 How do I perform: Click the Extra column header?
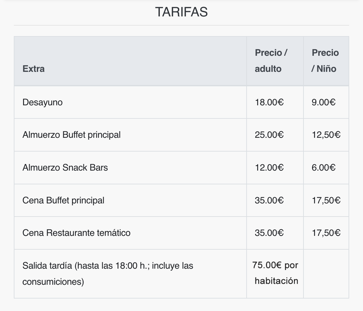[34, 69]
